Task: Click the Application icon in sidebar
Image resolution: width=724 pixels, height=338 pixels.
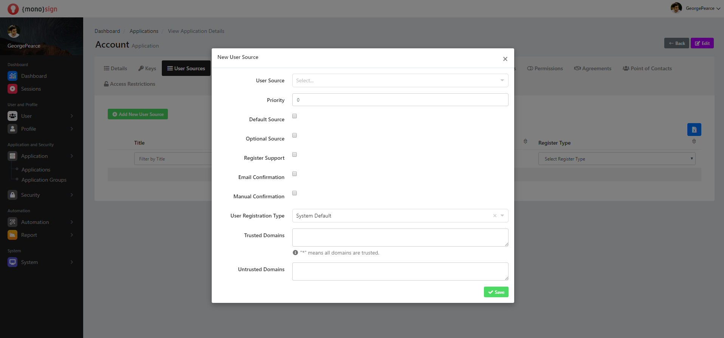Action: pos(12,156)
